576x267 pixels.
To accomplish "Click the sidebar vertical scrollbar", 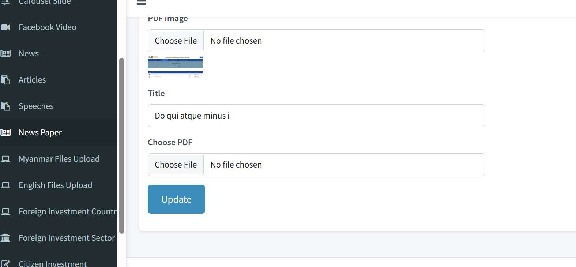I will [x=121, y=146].
